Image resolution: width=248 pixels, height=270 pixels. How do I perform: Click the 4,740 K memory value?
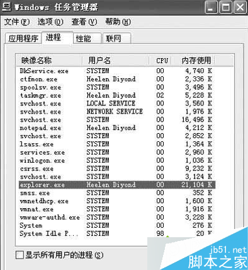(198, 71)
